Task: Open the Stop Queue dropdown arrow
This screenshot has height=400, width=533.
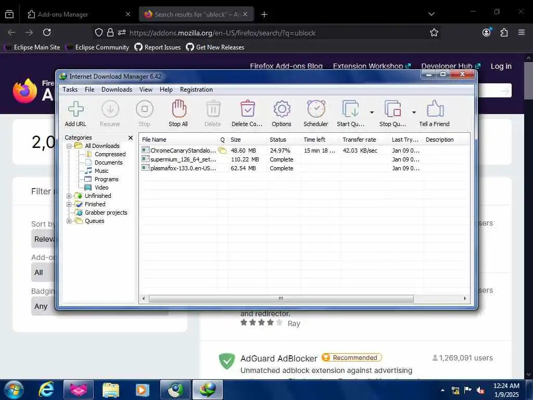Action: [x=414, y=113]
